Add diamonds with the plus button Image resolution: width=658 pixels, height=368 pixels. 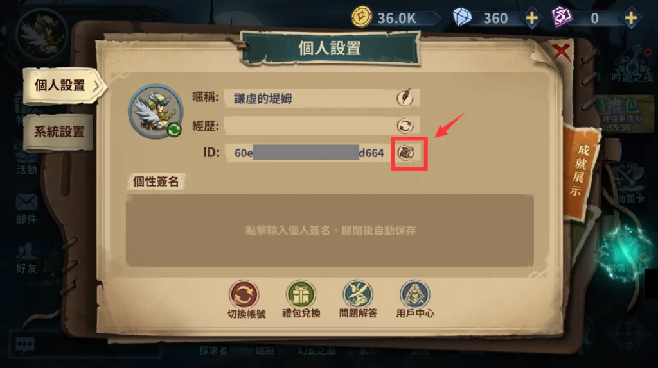pyautogui.click(x=531, y=18)
